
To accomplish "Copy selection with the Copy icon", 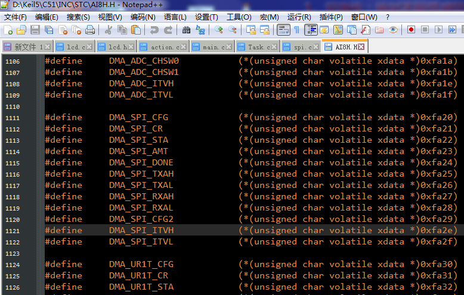I will pyautogui.click(x=122, y=30).
